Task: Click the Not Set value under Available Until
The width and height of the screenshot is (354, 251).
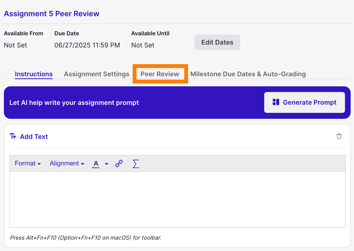Action: (x=143, y=45)
